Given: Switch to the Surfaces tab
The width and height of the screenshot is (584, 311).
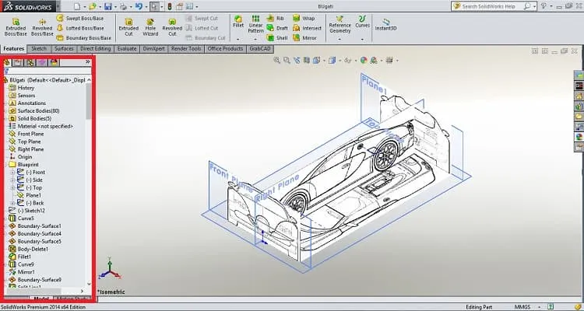Looking at the screenshot, I should coord(64,49).
